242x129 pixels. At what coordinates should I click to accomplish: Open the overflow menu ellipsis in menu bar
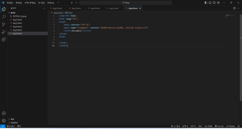click(x=58, y=3)
